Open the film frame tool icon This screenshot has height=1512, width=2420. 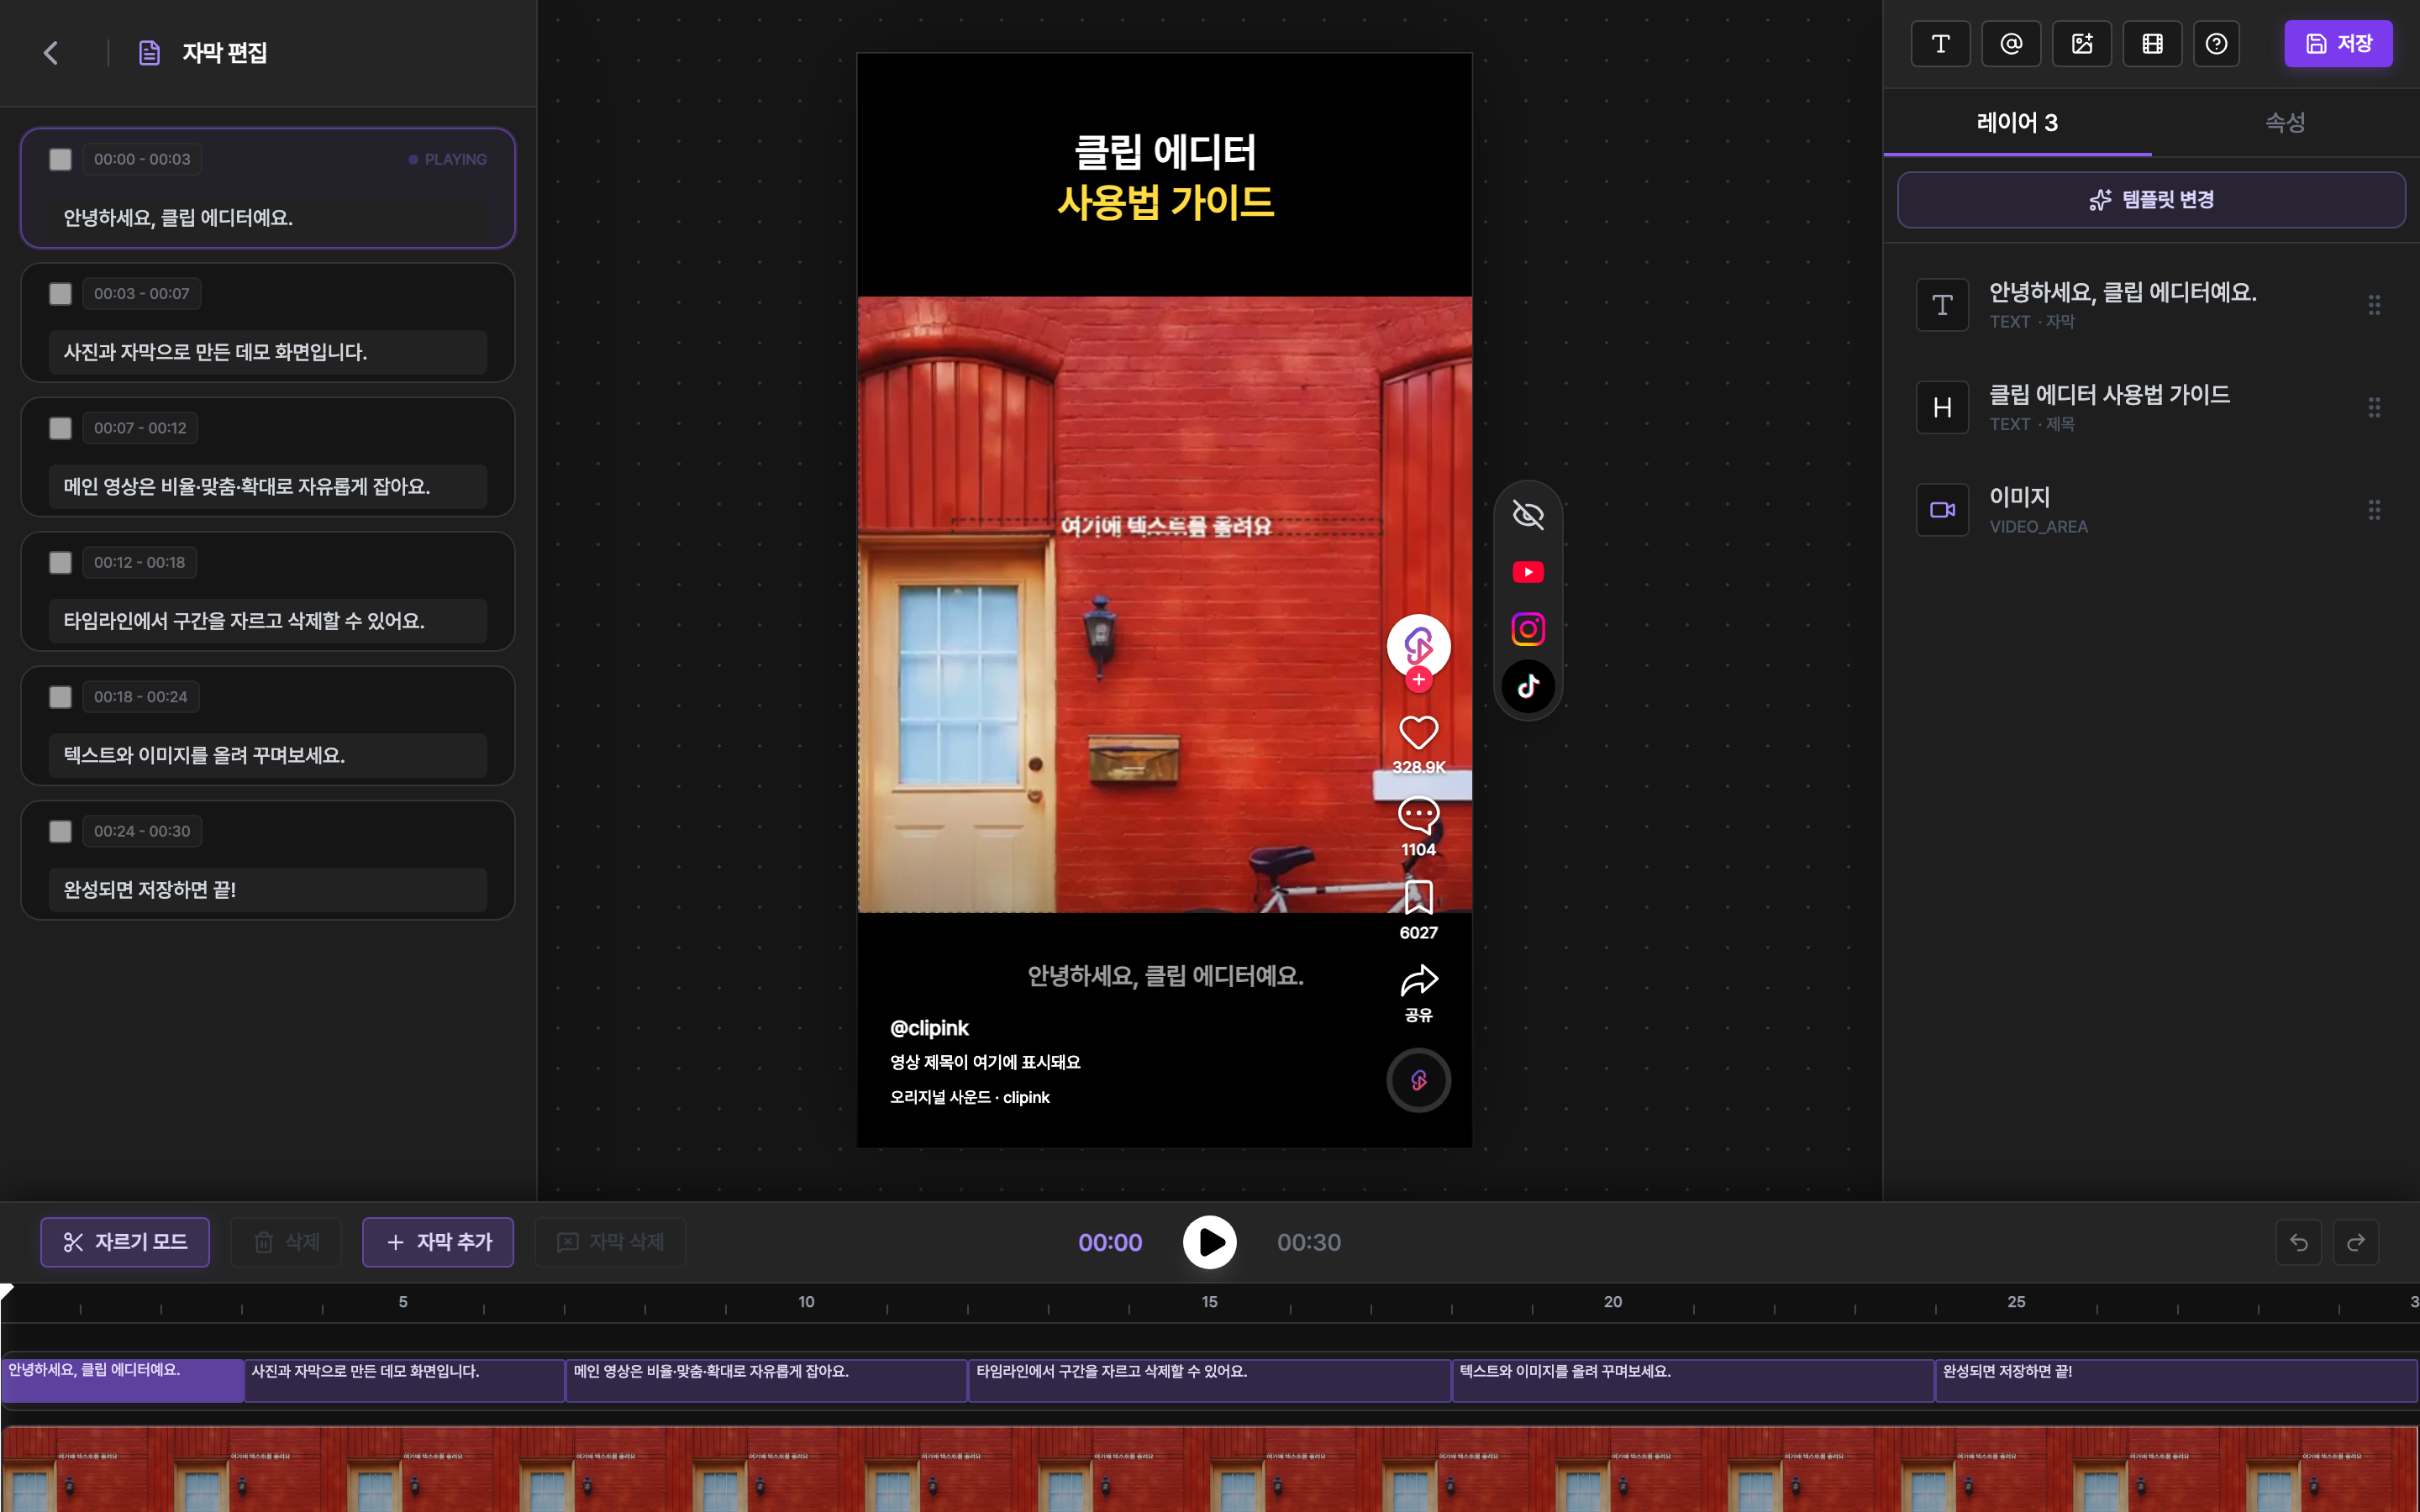coord(2152,44)
